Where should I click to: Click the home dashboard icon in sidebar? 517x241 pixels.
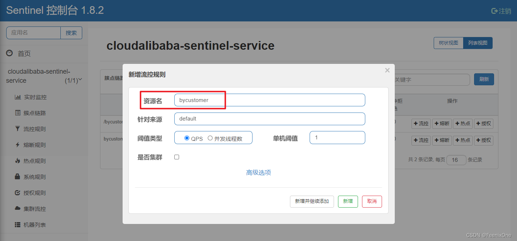pos(9,53)
